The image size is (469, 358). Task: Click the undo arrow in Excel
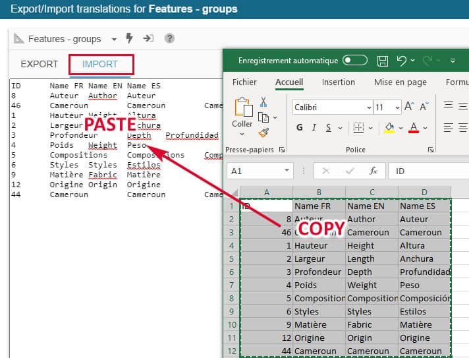(x=401, y=61)
